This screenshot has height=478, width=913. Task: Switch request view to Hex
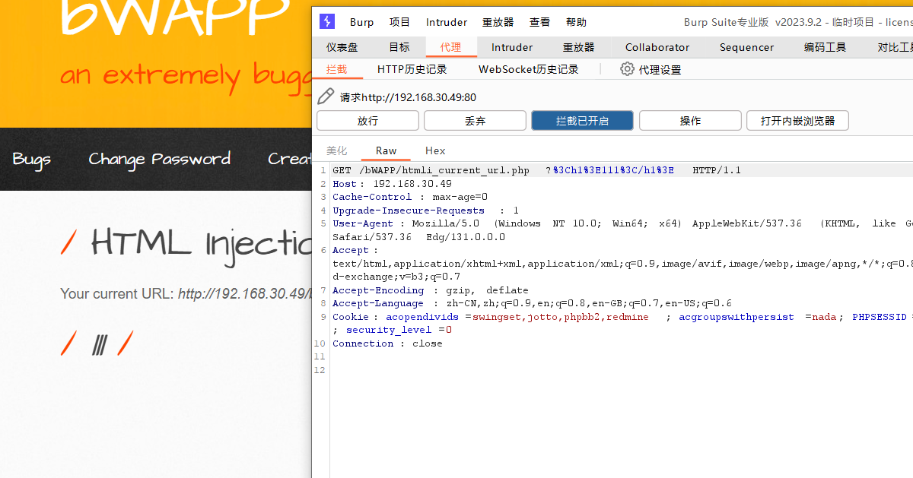tap(435, 150)
